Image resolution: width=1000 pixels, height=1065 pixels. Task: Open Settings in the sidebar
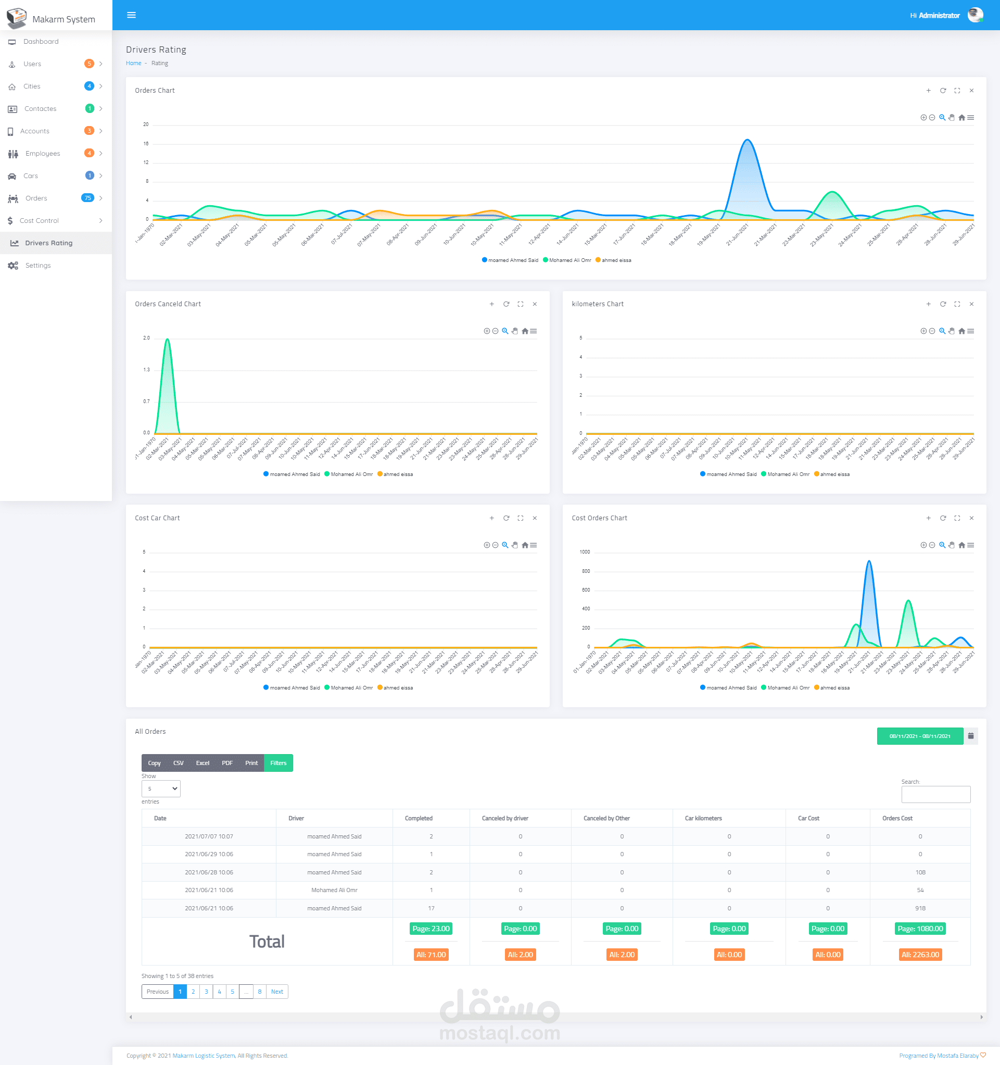pos(38,266)
